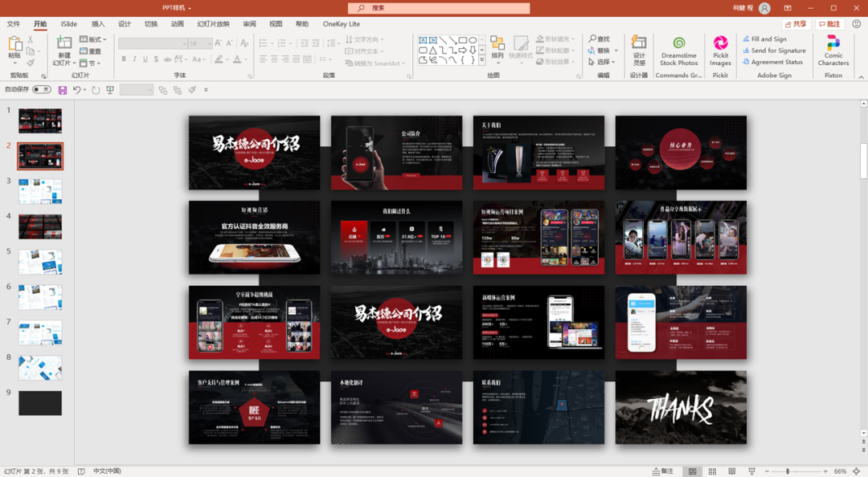Toggle 自动保存 AutoSave switch
The height and width of the screenshot is (477, 868).
(x=41, y=90)
